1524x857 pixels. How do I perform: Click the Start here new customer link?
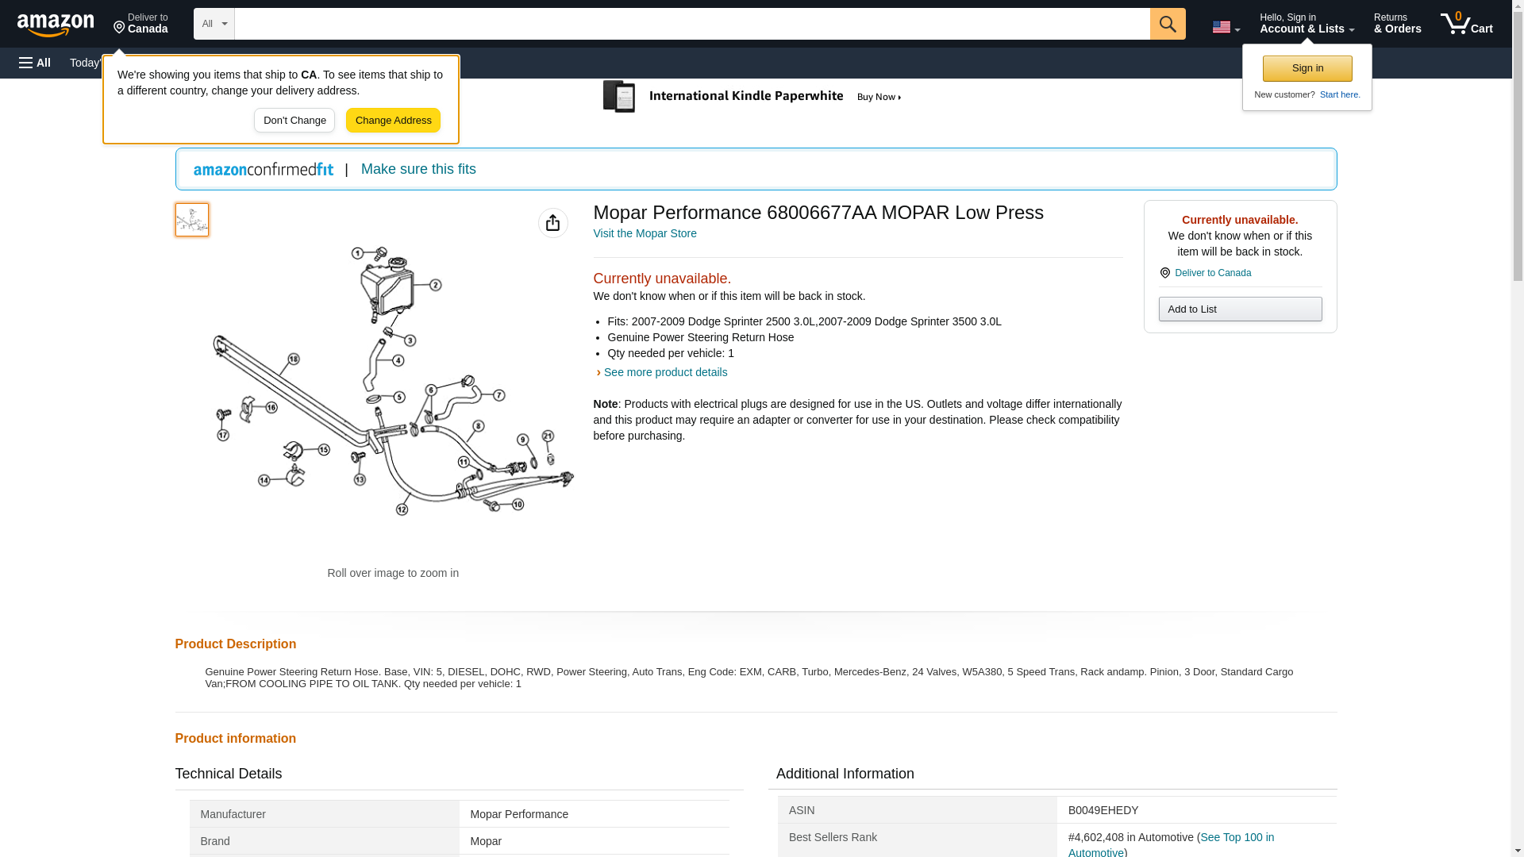tap(1340, 94)
